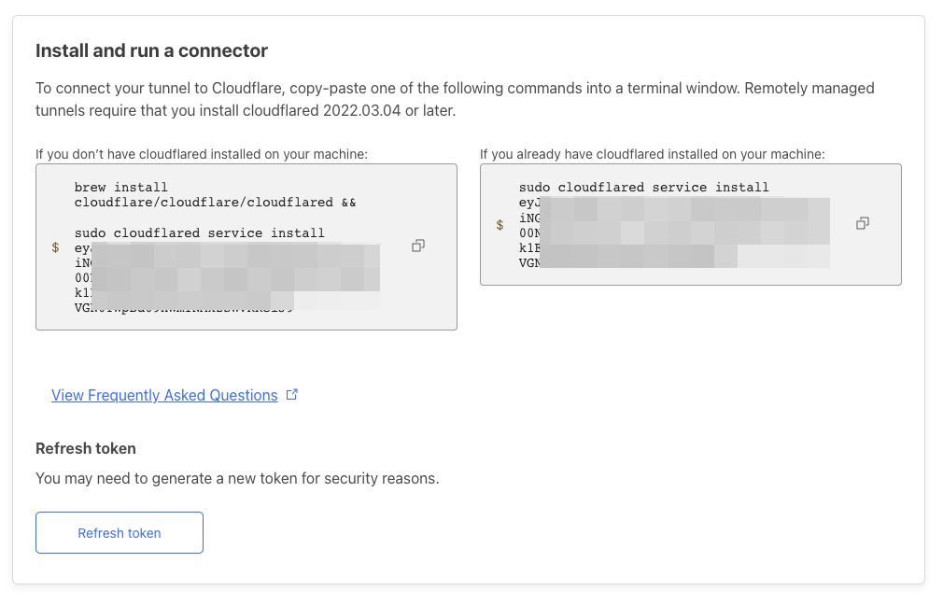Screen dimensions: 943x605
Task: Click the dollar prompt in sudo command box
Action: pyautogui.click(x=500, y=225)
